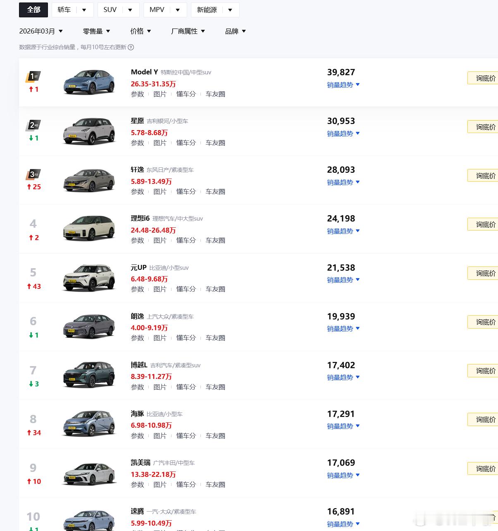Open the 零售量 sort dropdown
This screenshot has height=531, width=498.
pos(97,31)
